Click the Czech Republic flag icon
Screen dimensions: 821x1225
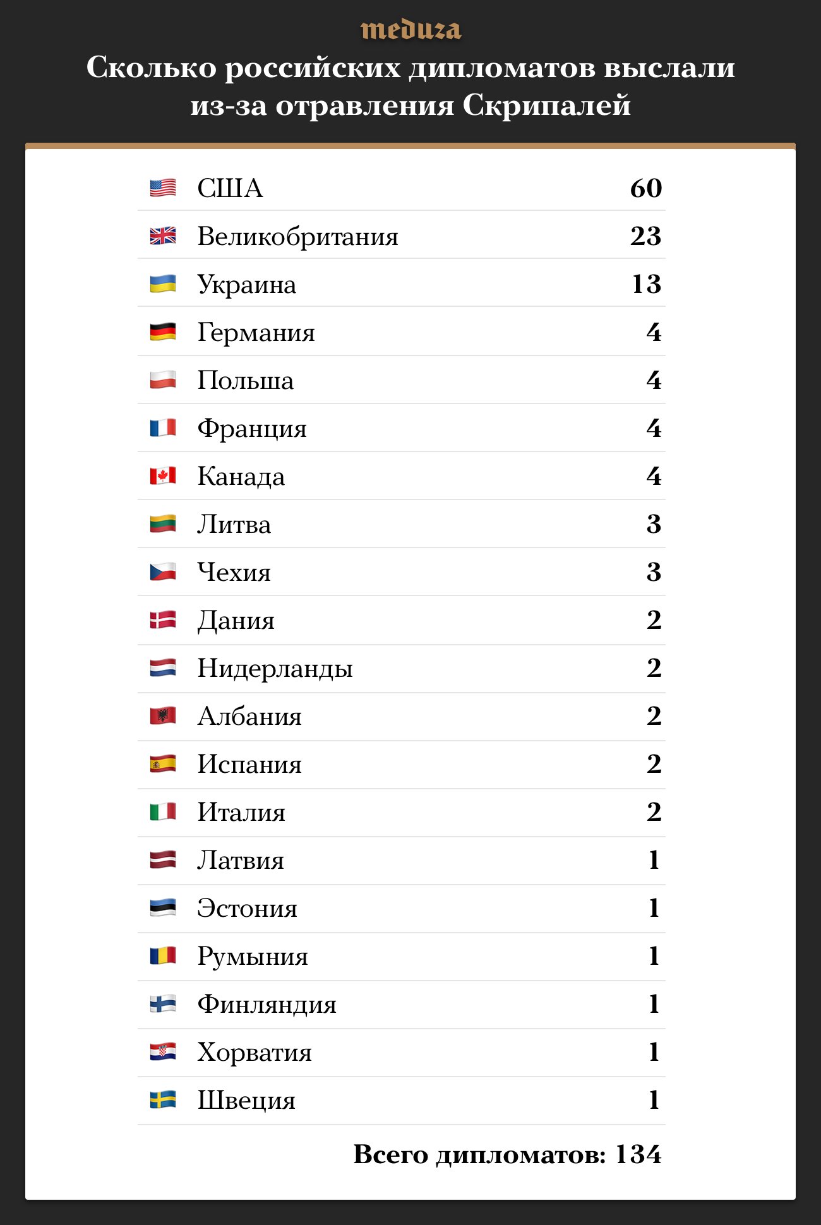[x=163, y=571]
